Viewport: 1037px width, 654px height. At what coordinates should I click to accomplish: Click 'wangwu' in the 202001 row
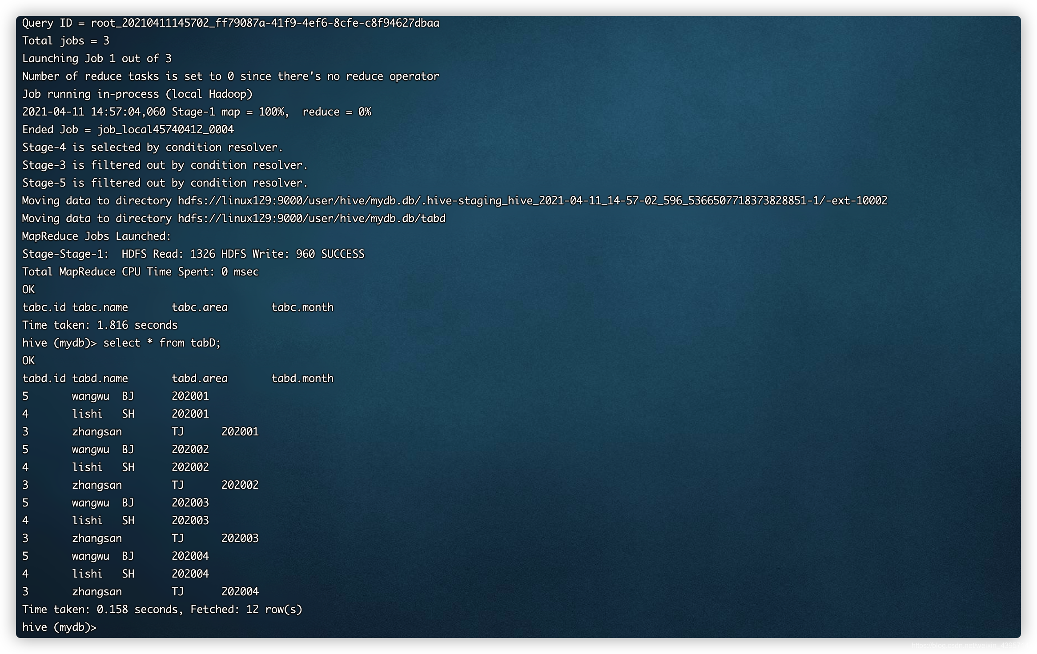tap(91, 396)
